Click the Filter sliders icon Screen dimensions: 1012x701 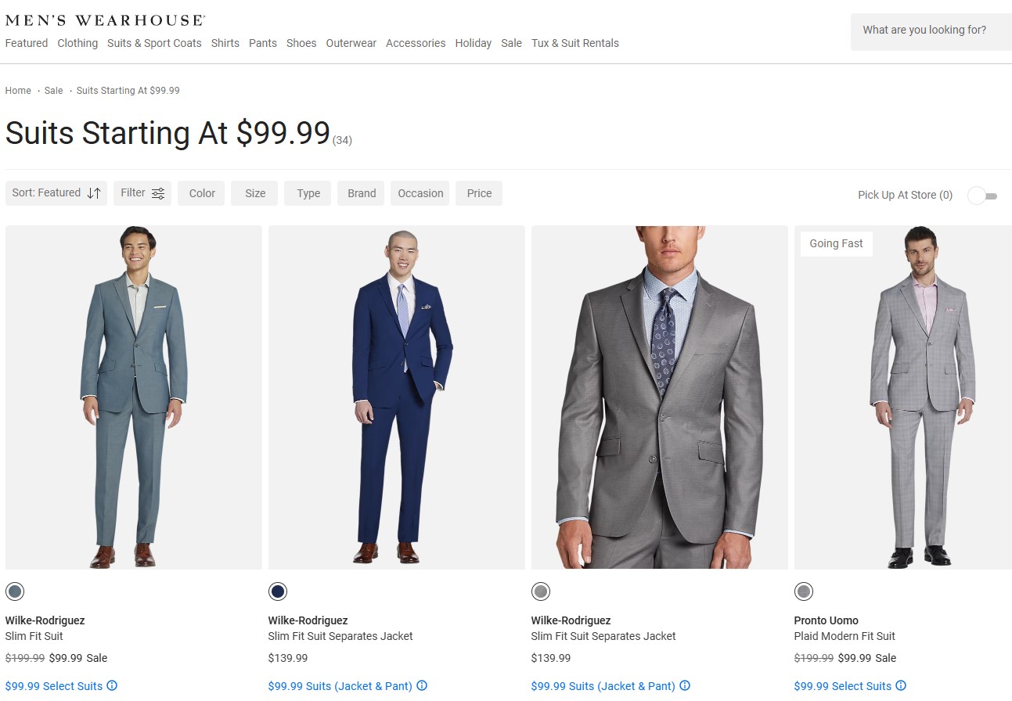coord(158,193)
